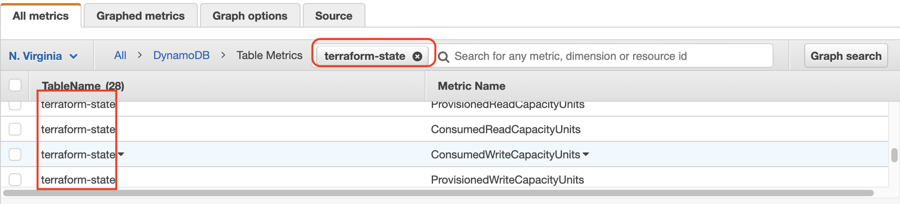
Task: Switch to the All metrics tab
Action: (x=40, y=16)
